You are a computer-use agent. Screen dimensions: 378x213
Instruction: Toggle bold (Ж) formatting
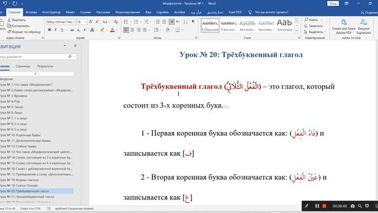50,30
